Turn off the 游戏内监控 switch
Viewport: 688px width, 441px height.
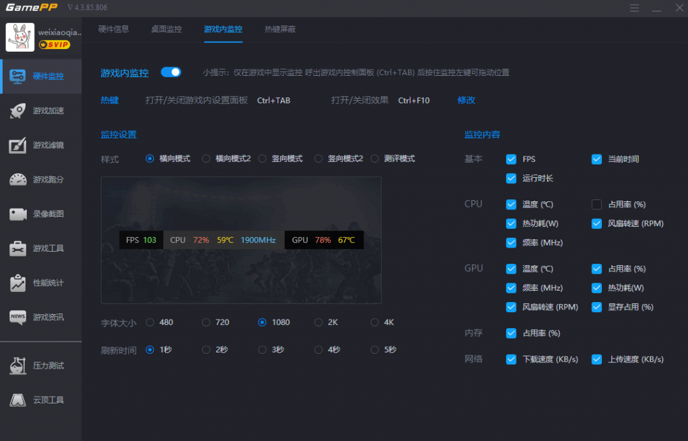[171, 72]
